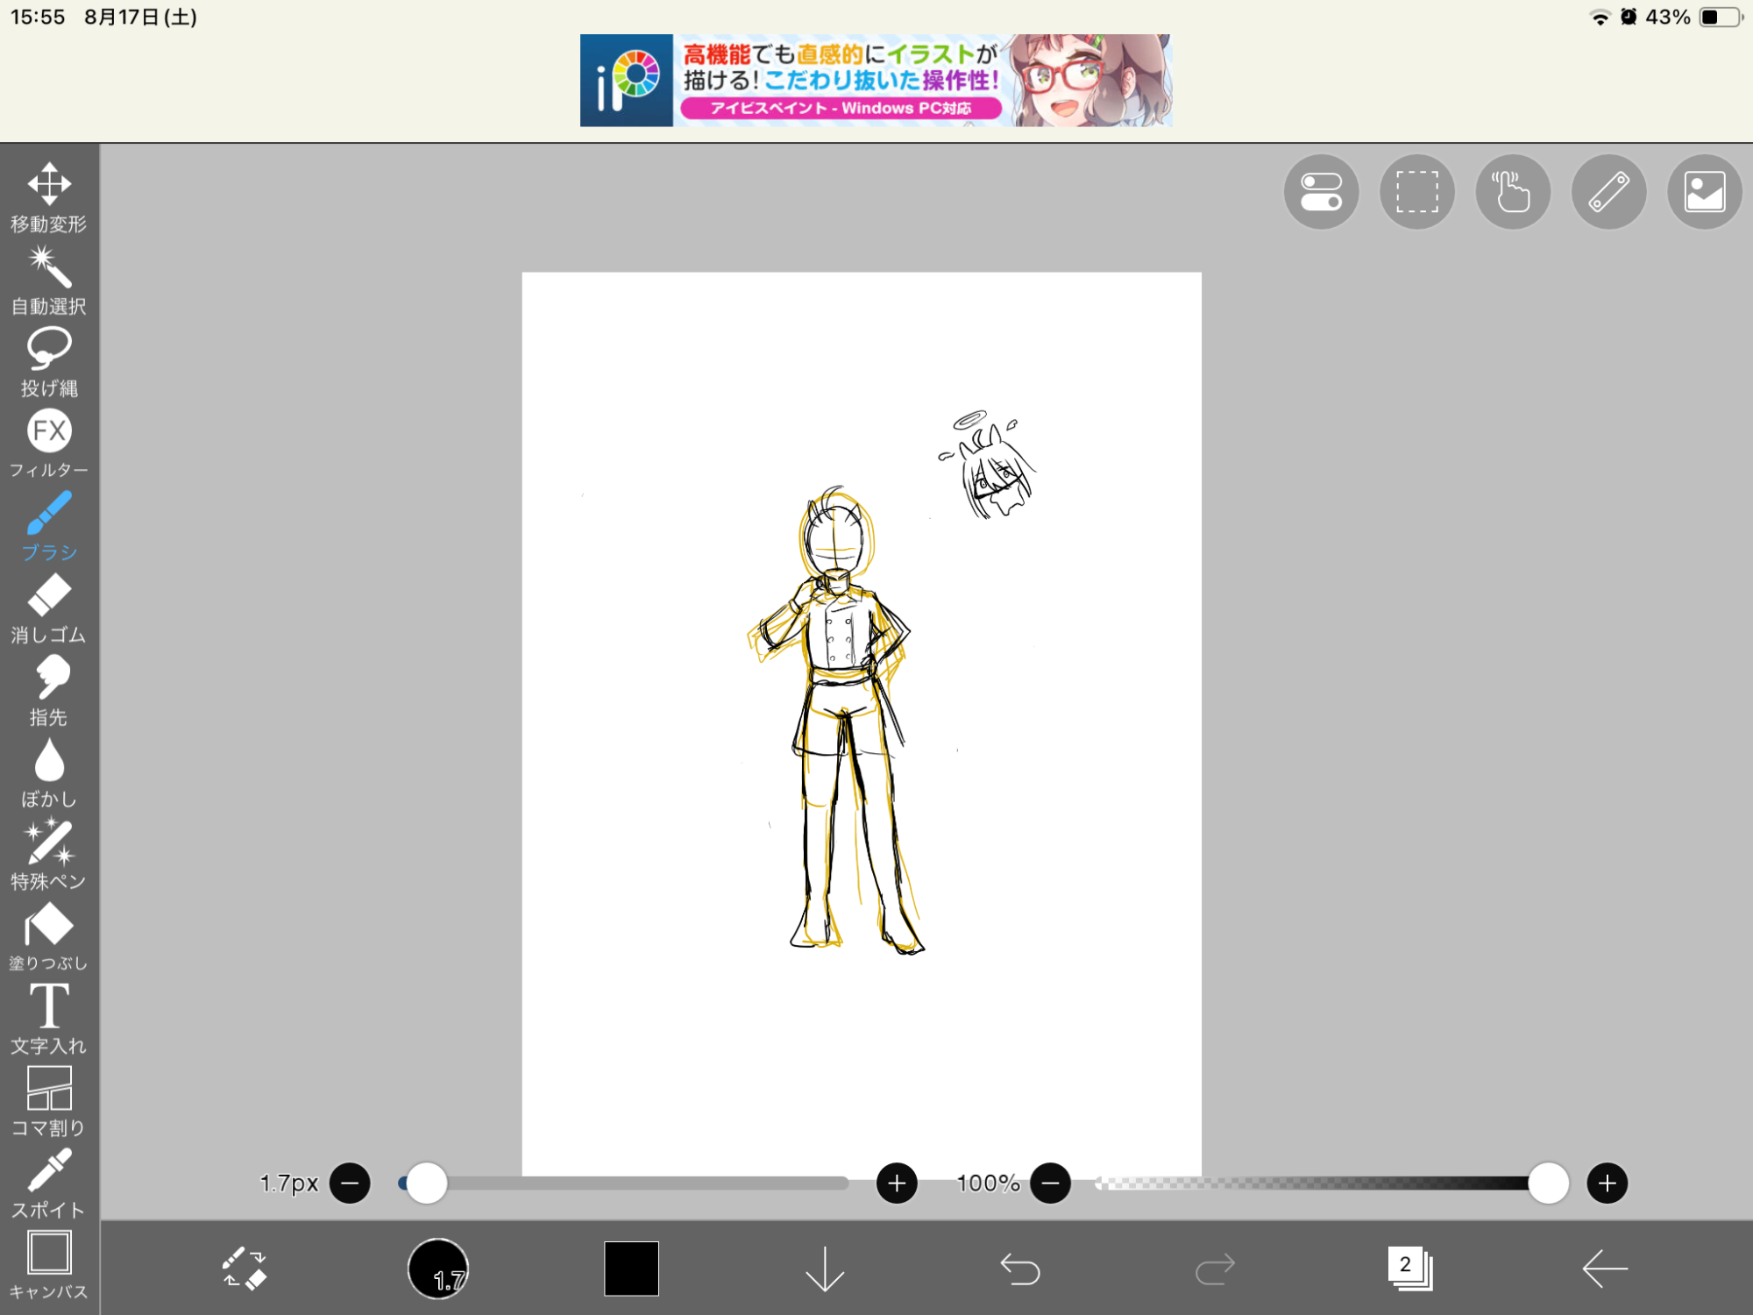Hide toolbar with the down arrow
Viewport: 1753px width, 1315px height.
point(825,1269)
